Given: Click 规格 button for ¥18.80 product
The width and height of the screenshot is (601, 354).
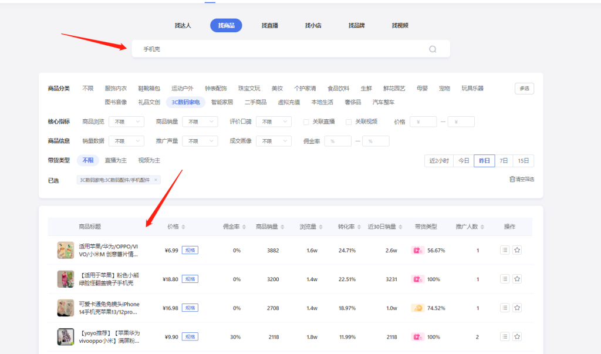Looking at the screenshot, I should point(190,279).
